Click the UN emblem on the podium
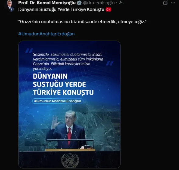This screenshot has width=179, height=170. click(70, 161)
